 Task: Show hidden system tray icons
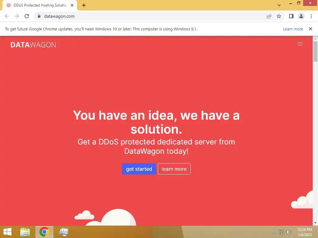[x=274, y=232]
